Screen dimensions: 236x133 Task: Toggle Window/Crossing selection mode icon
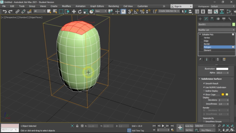coord(67,11)
